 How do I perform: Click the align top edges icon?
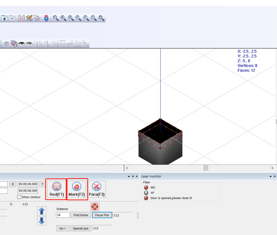(62, 43)
